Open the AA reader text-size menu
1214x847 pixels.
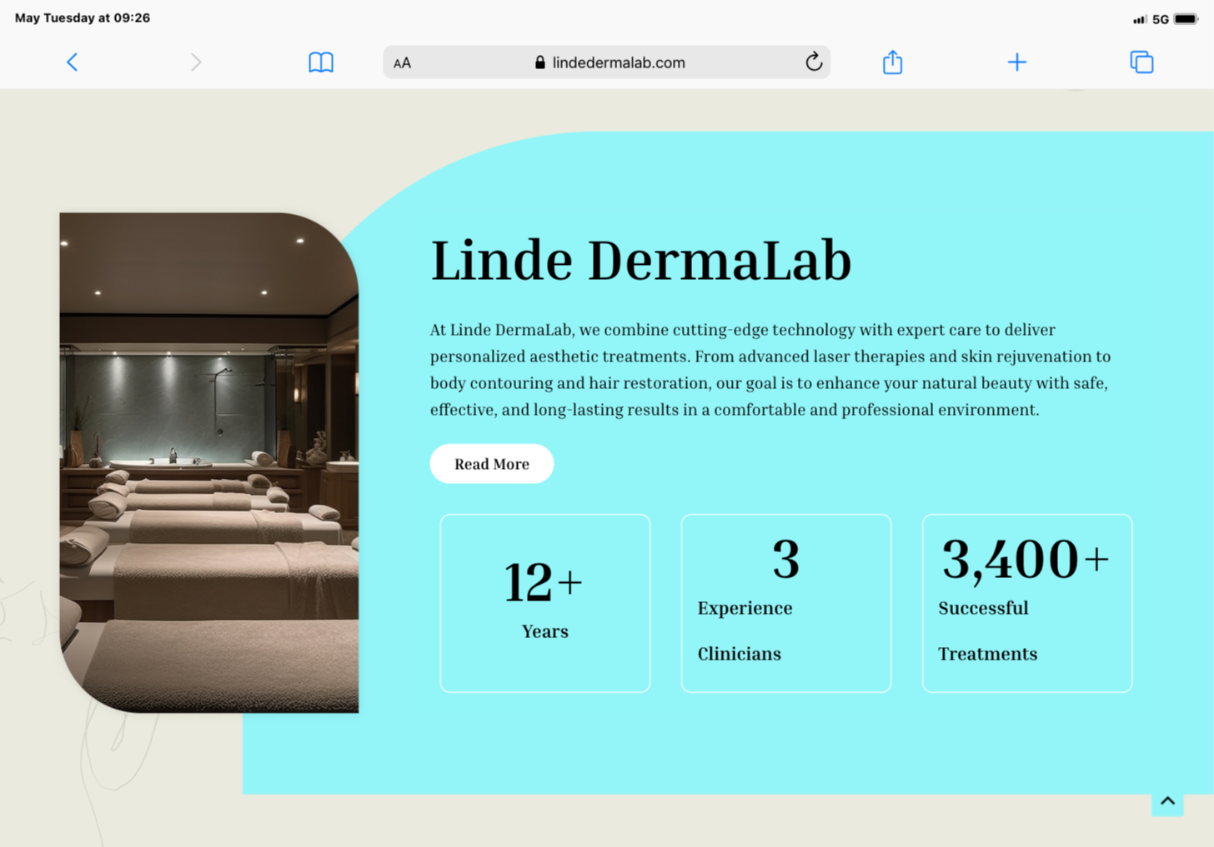[402, 63]
